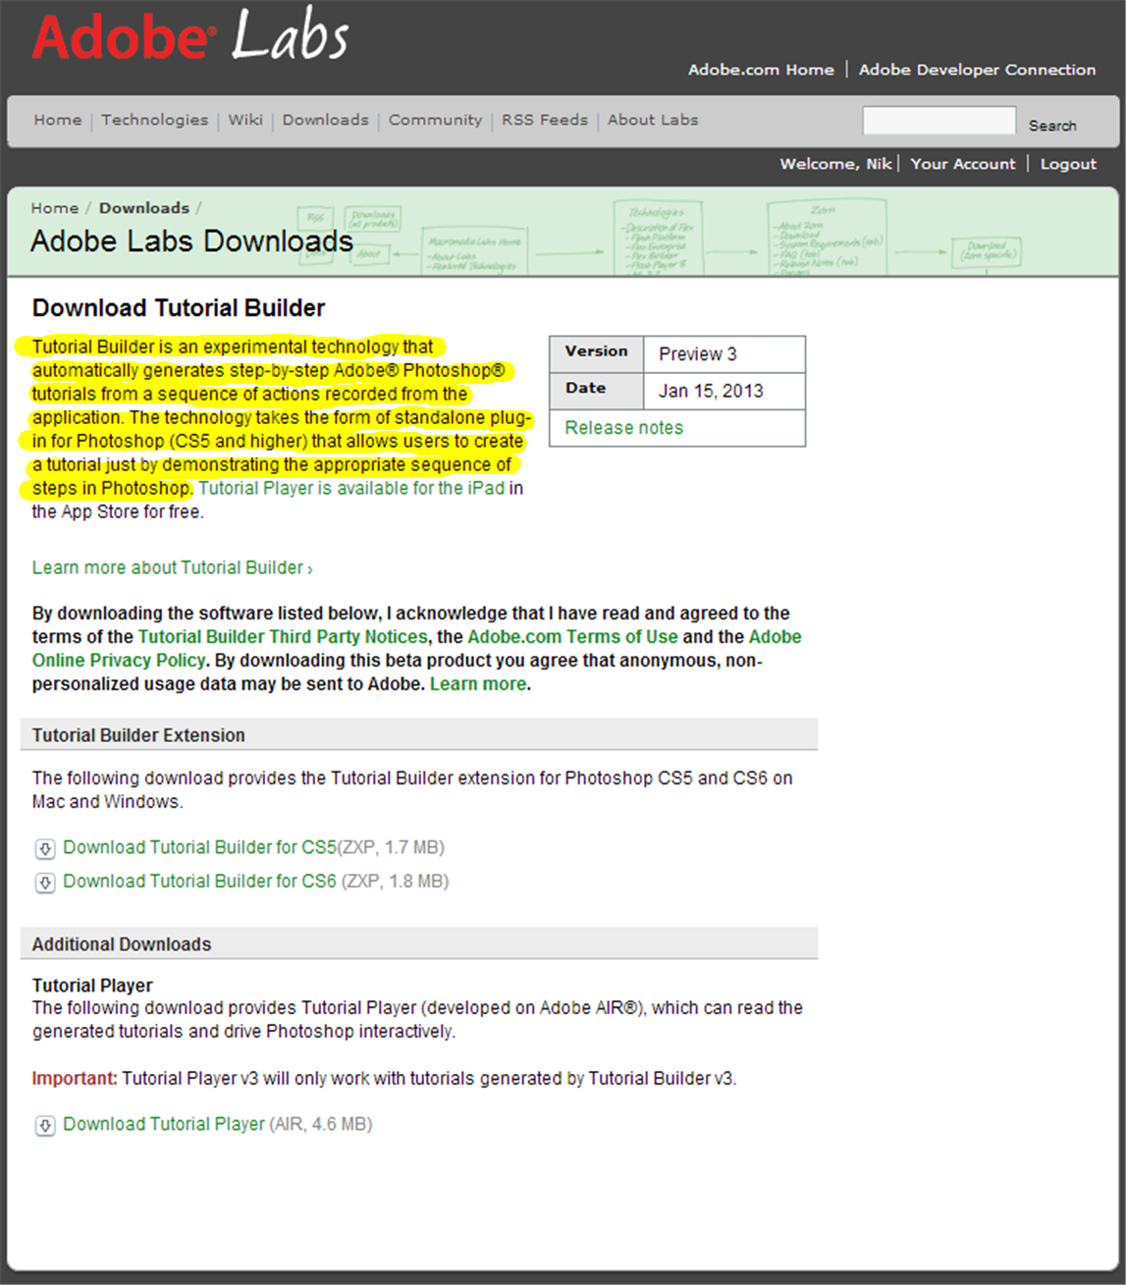Viewport: 1126px width, 1285px height.
Task: Click the Download Tutorial Player link
Action: (x=164, y=1124)
